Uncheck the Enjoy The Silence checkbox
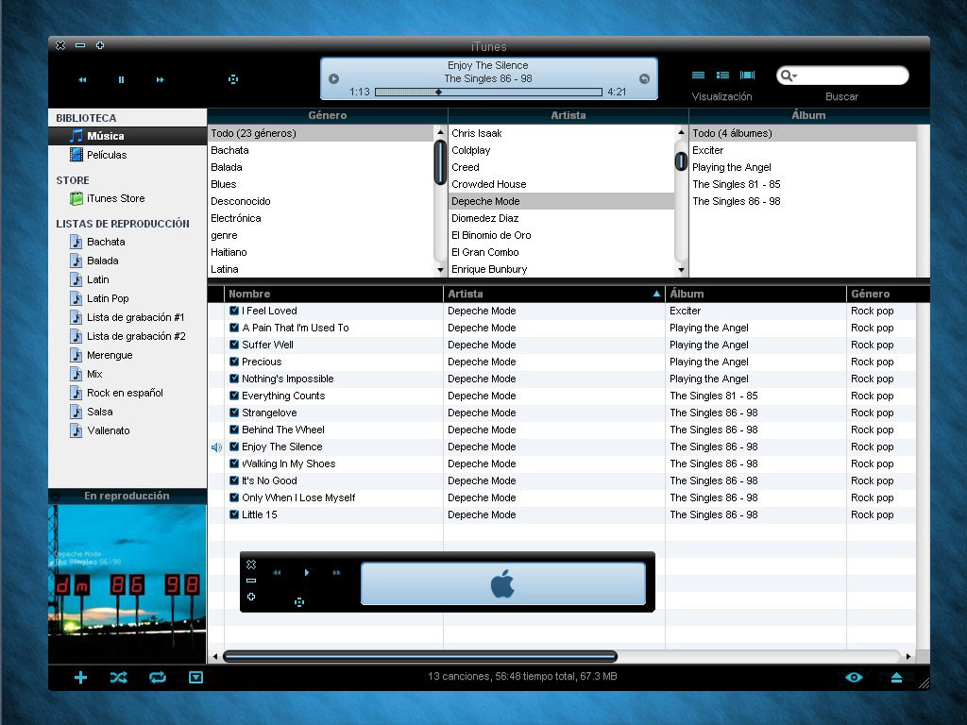967x725 pixels. (x=234, y=447)
